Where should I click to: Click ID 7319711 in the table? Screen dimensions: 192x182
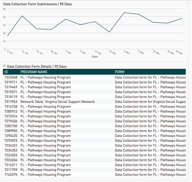point(11,82)
